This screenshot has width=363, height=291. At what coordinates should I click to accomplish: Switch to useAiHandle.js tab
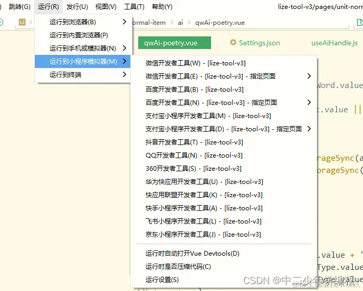point(335,43)
